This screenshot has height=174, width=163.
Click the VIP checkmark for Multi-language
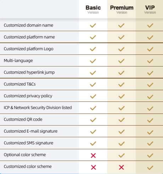[150, 61]
